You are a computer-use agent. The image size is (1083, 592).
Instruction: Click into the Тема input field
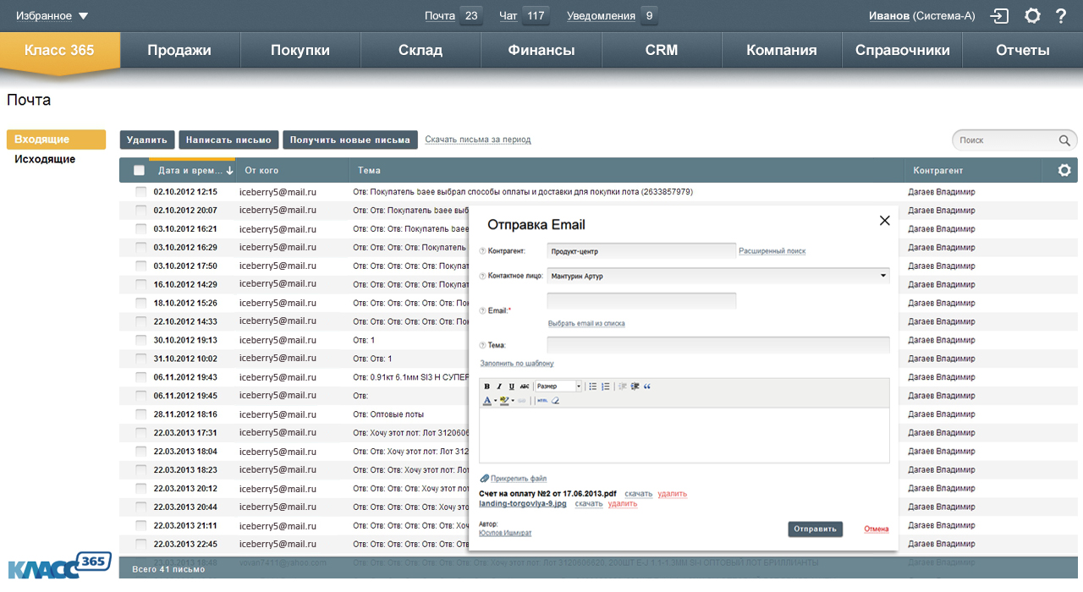point(717,345)
